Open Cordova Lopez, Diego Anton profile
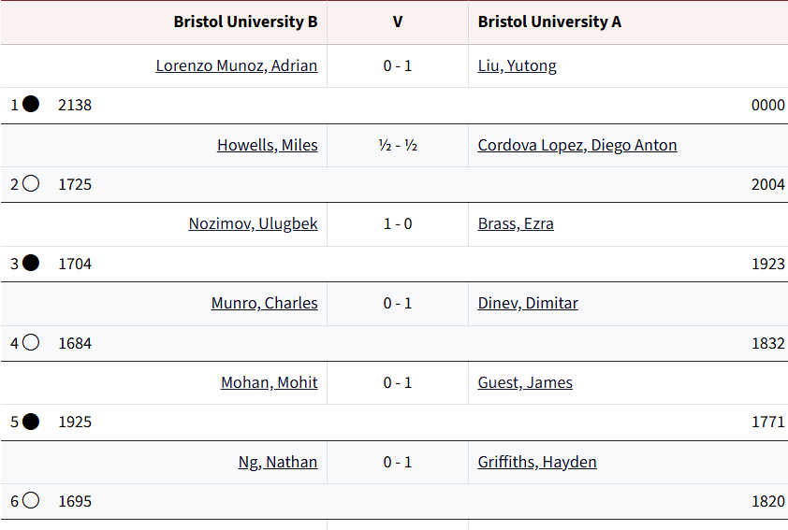Screen dimensions: 788x530 pyautogui.click(x=576, y=145)
